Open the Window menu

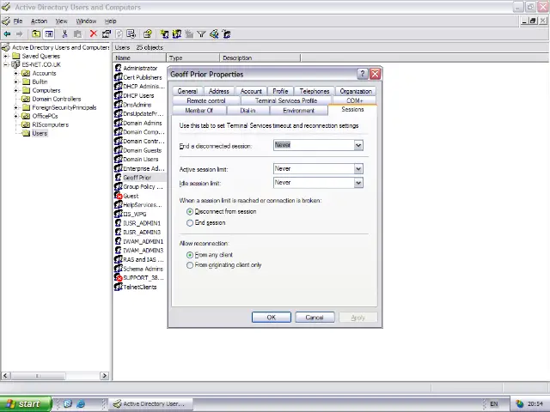click(86, 21)
